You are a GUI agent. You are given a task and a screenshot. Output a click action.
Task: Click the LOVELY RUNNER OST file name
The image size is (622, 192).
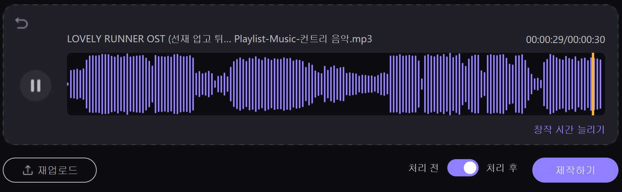tap(116, 39)
